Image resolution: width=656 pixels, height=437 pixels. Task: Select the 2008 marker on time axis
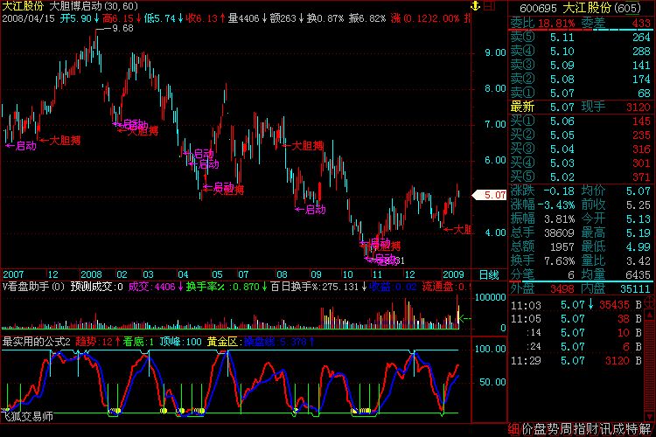tap(91, 274)
